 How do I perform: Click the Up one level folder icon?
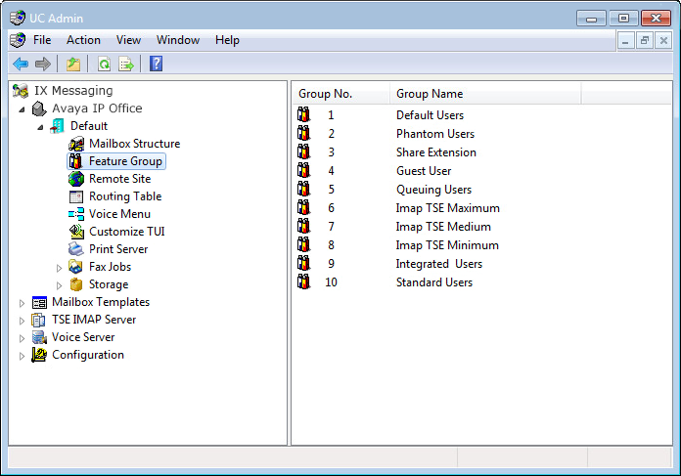pos(73,65)
